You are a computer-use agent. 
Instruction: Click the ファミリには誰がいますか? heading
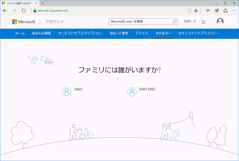point(119,70)
